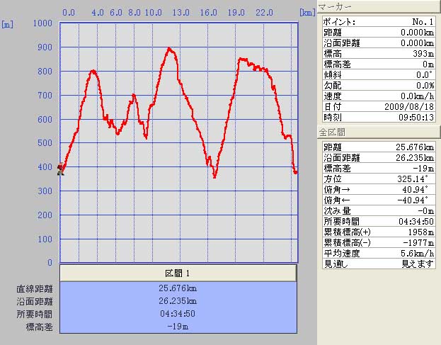The width and height of the screenshot is (441, 345).
Task: Select the 沈み量 -0m row
Action: pyautogui.click(x=379, y=210)
